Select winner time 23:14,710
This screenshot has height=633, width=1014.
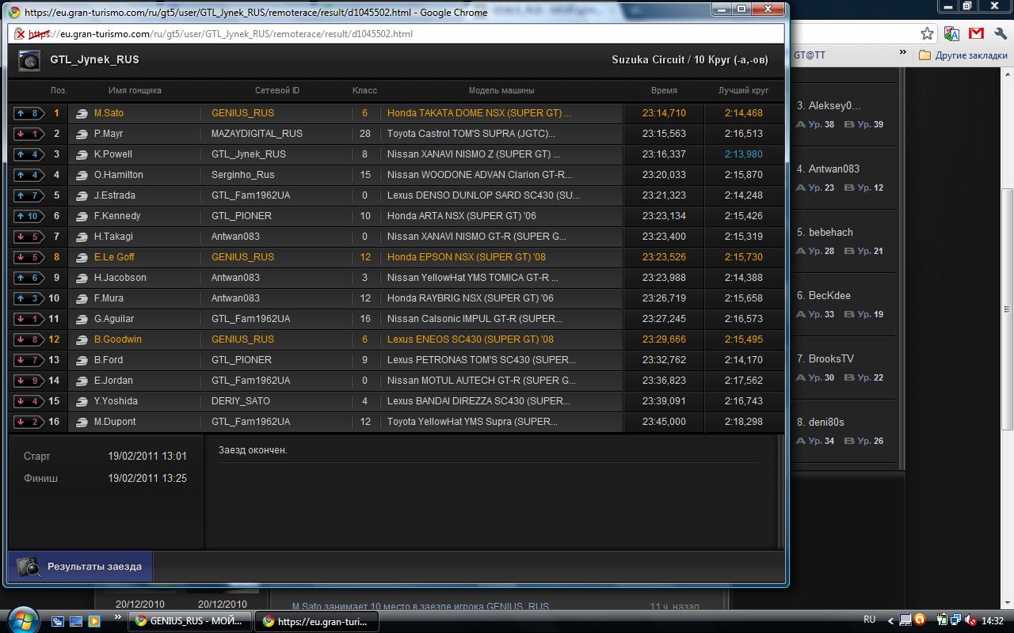click(x=664, y=113)
